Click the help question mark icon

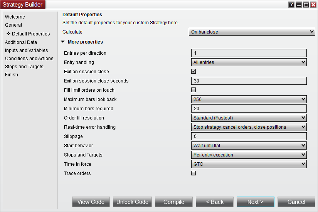tap(291, 5)
